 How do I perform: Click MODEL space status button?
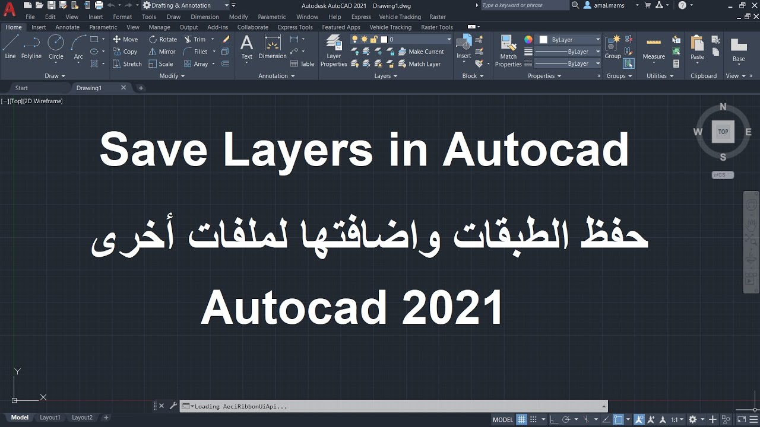pos(503,419)
